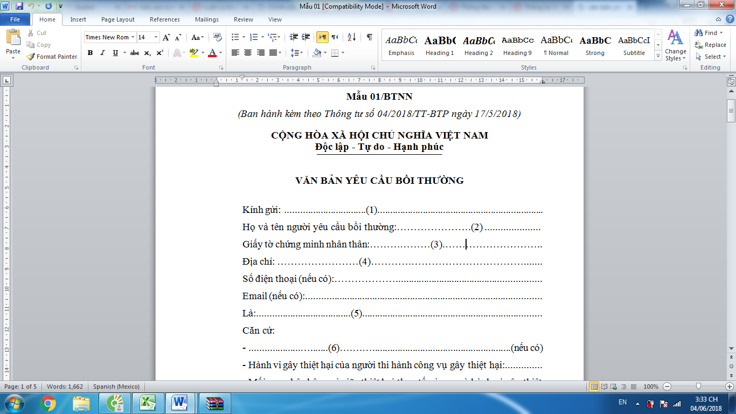Click the vertical scrollbar thumb
Image resolution: width=736 pixels, height=414 pixels.
point(731,111)
